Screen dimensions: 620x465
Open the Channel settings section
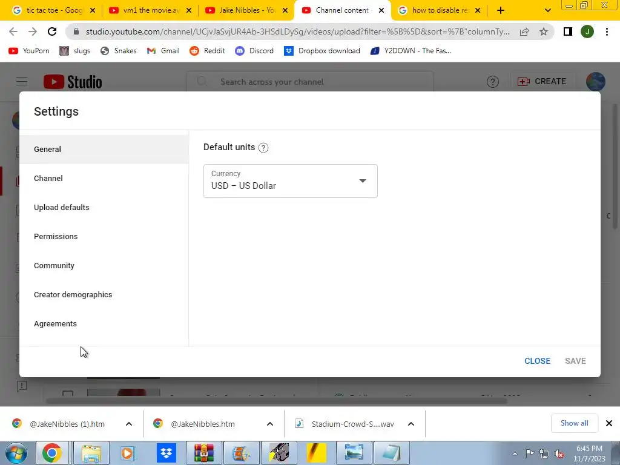(x=104, y=179)
